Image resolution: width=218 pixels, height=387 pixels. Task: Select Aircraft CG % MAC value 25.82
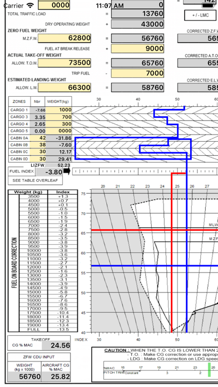coord(56,376)
